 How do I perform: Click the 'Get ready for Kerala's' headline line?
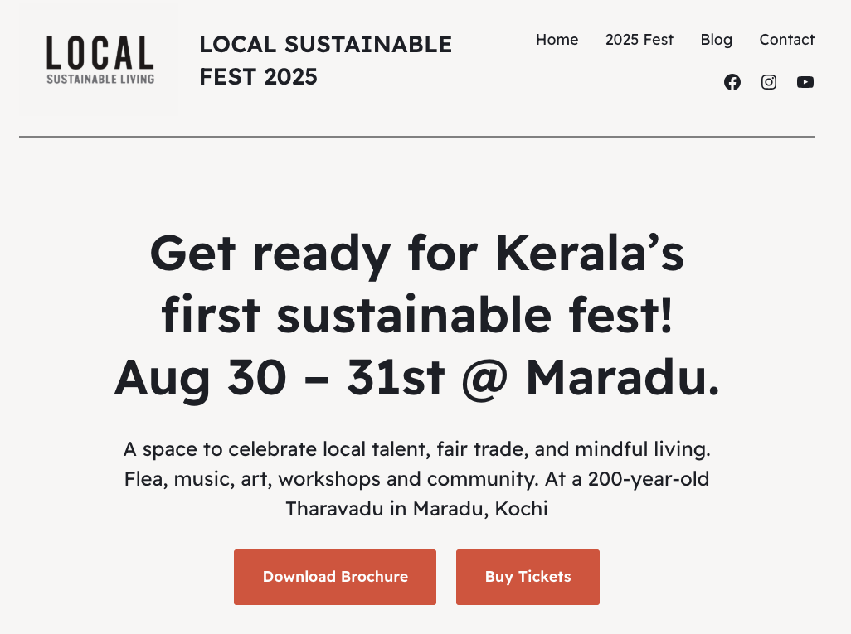click(x=416, y=254)
